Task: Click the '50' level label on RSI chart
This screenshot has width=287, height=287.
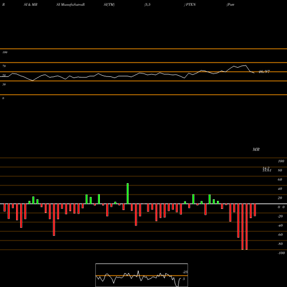Action: click(4, 75)
